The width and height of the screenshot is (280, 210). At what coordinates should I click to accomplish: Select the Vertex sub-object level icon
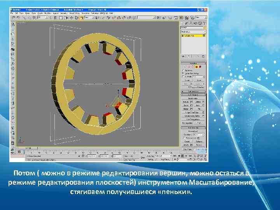(x=185, y=67)
